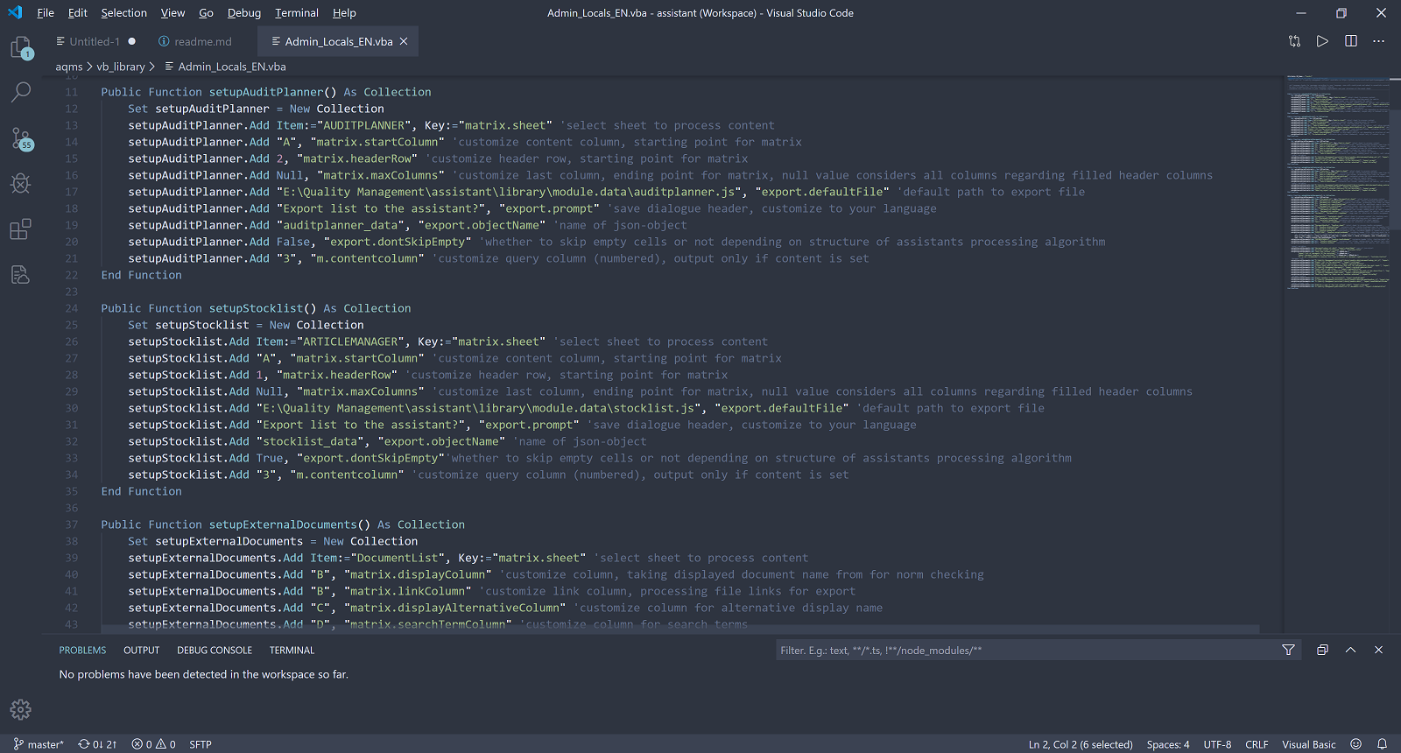Open the Go menu
Viewport: 1401px width, 753px height.
coord(206,13)
